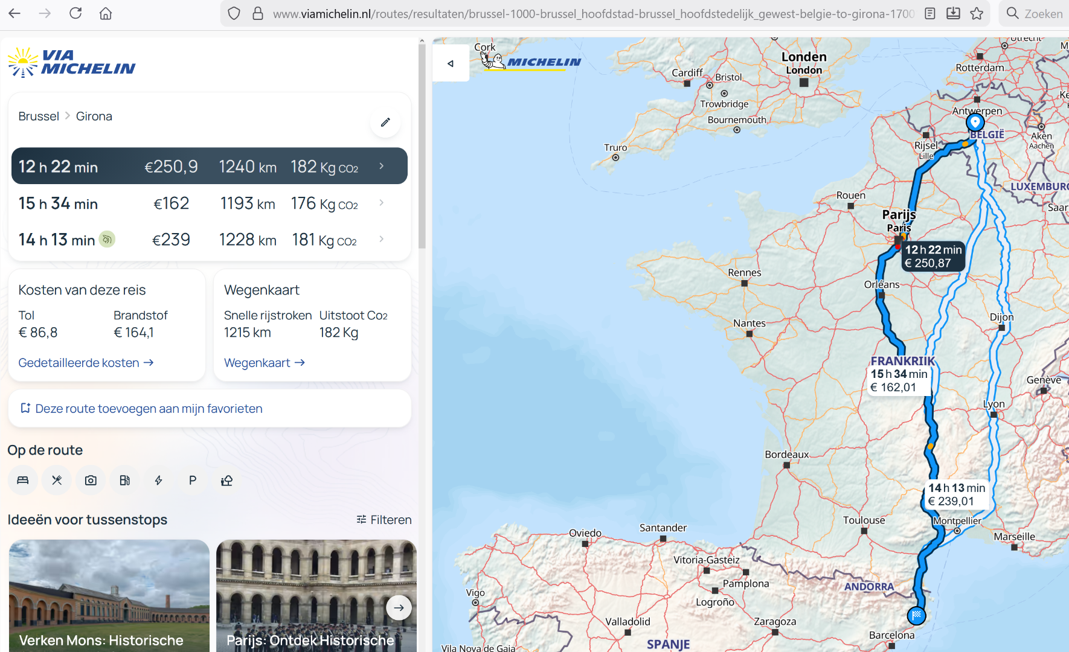
Task: Expand the 12 h 22 min route
Action: [381, 166]
